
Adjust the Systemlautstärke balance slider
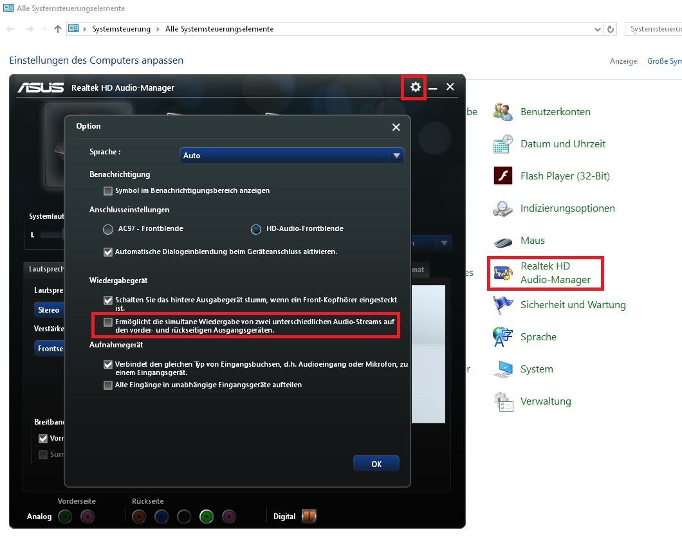(51, 235)
